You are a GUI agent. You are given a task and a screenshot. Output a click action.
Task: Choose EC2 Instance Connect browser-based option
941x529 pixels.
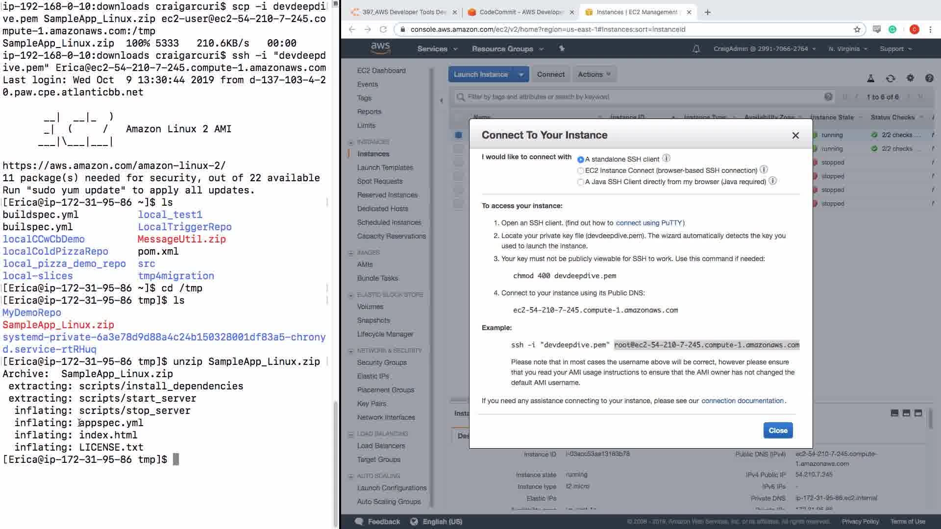pos(581,171)
